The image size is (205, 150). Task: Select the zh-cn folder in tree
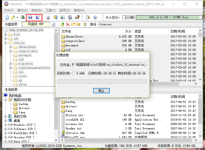click(x=23, y=84)
